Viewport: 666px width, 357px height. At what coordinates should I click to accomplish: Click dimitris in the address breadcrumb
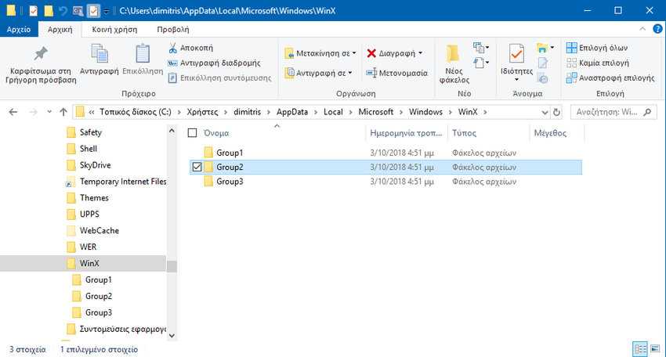(x=247, y=112)
